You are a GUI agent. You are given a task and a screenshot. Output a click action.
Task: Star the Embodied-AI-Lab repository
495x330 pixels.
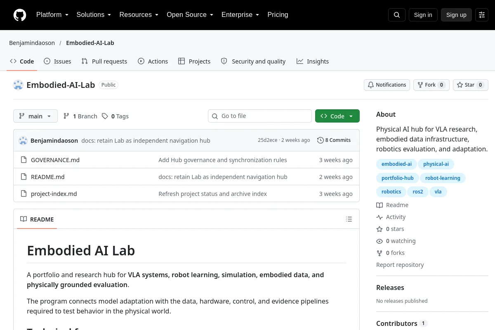(471, 85)
